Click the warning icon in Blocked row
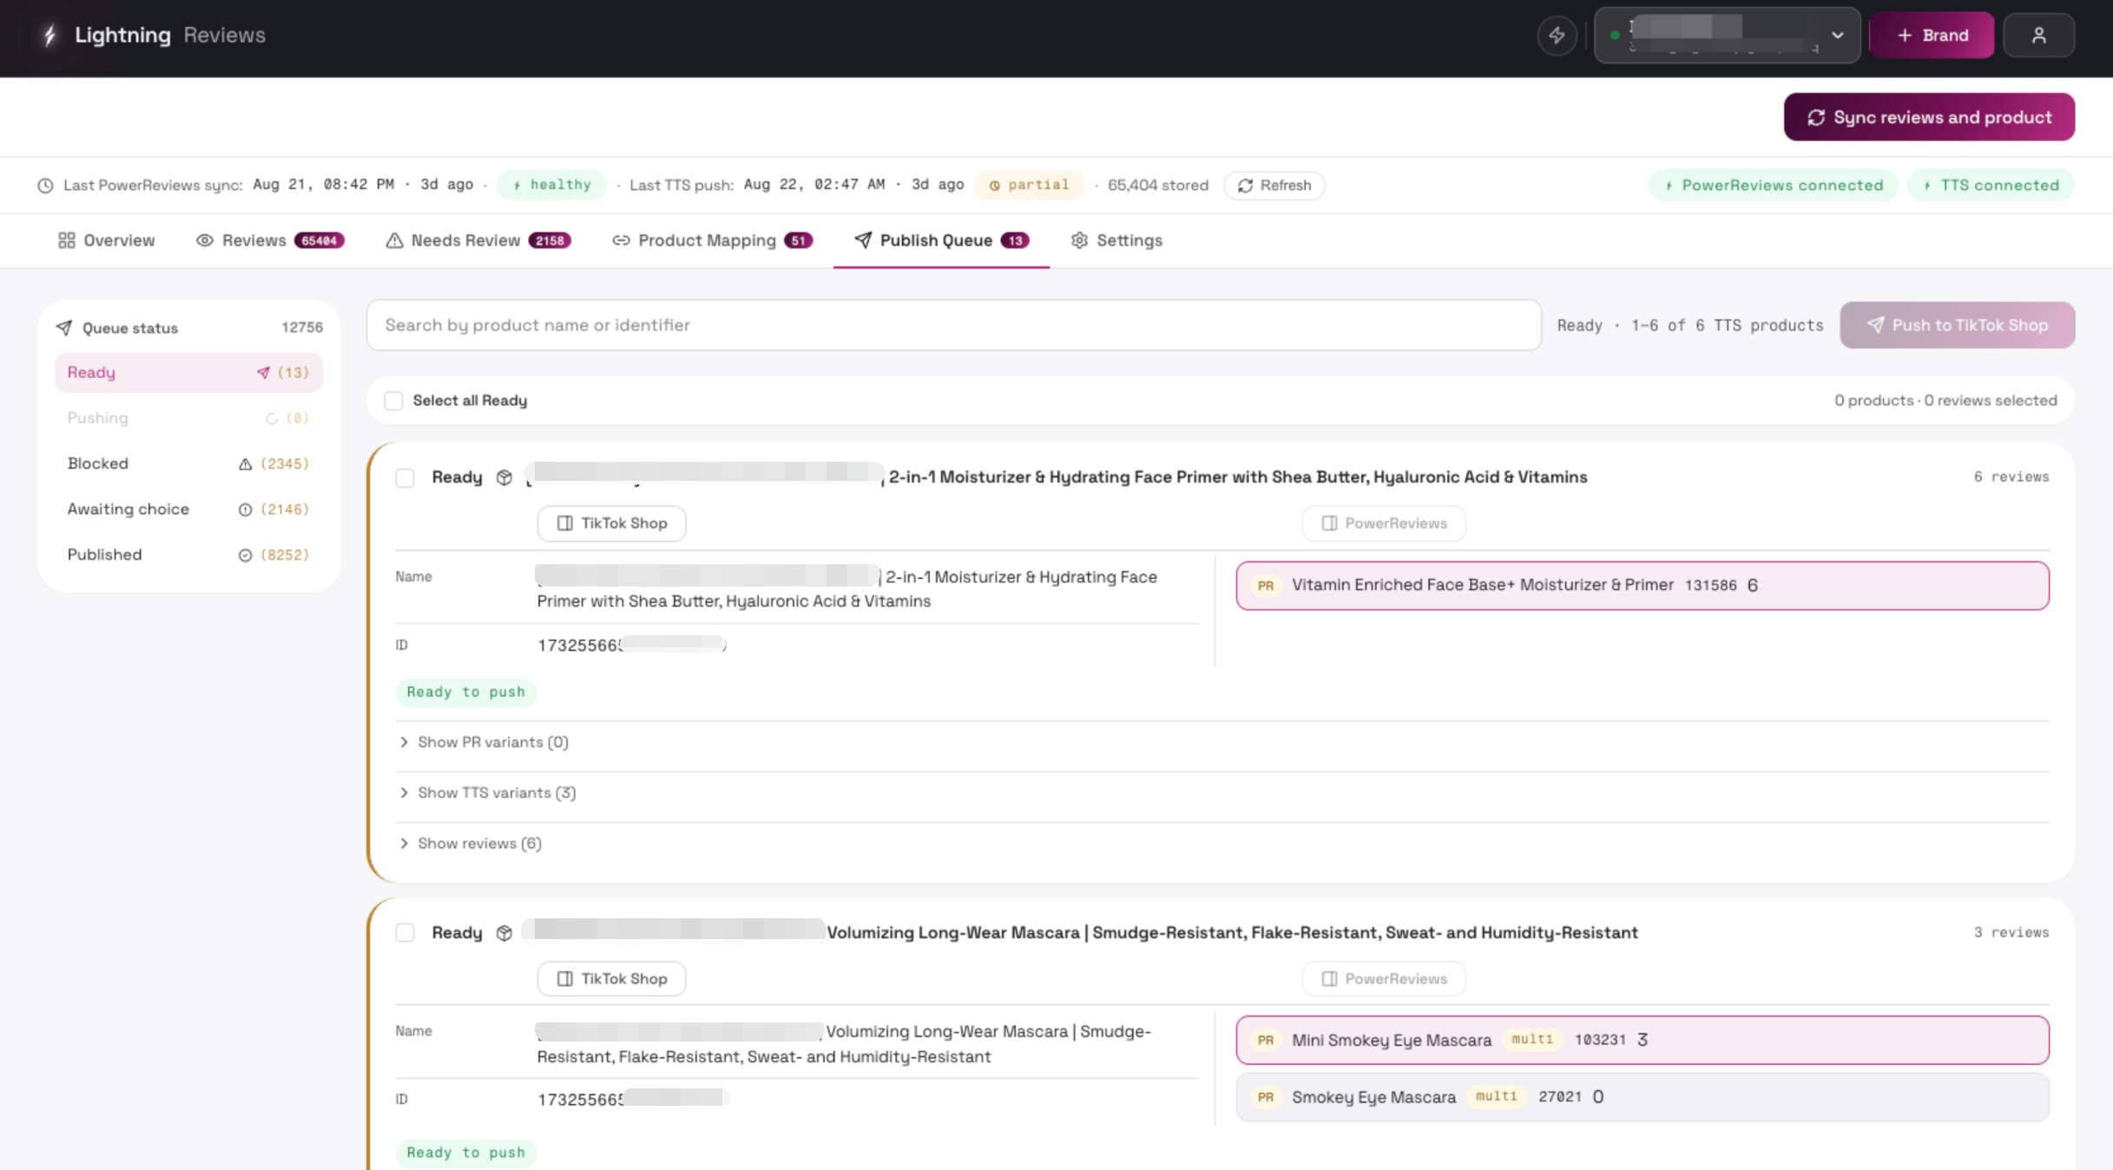The height and width of the screenshot is (1170, 2113). (245, 464)
